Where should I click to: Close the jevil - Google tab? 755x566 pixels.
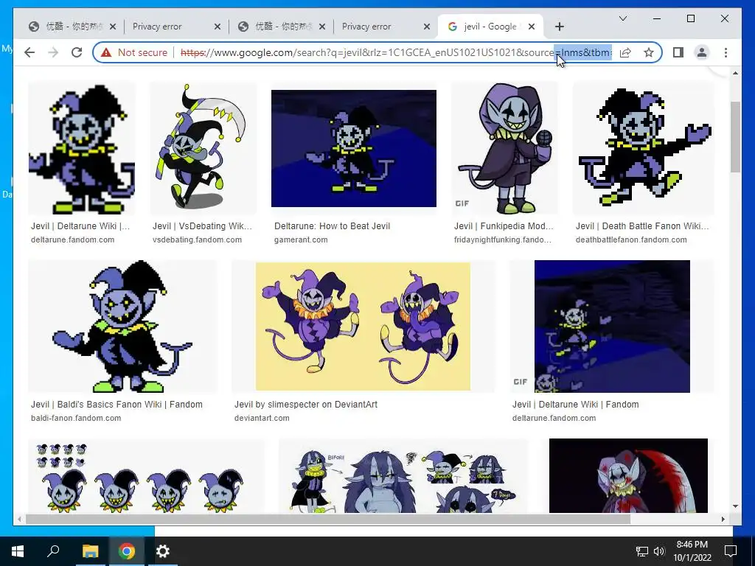532,27
